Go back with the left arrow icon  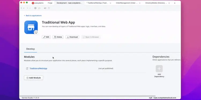point(21,8)
